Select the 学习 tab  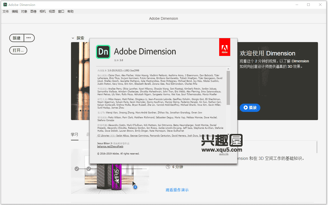click(x=74, y=134)
